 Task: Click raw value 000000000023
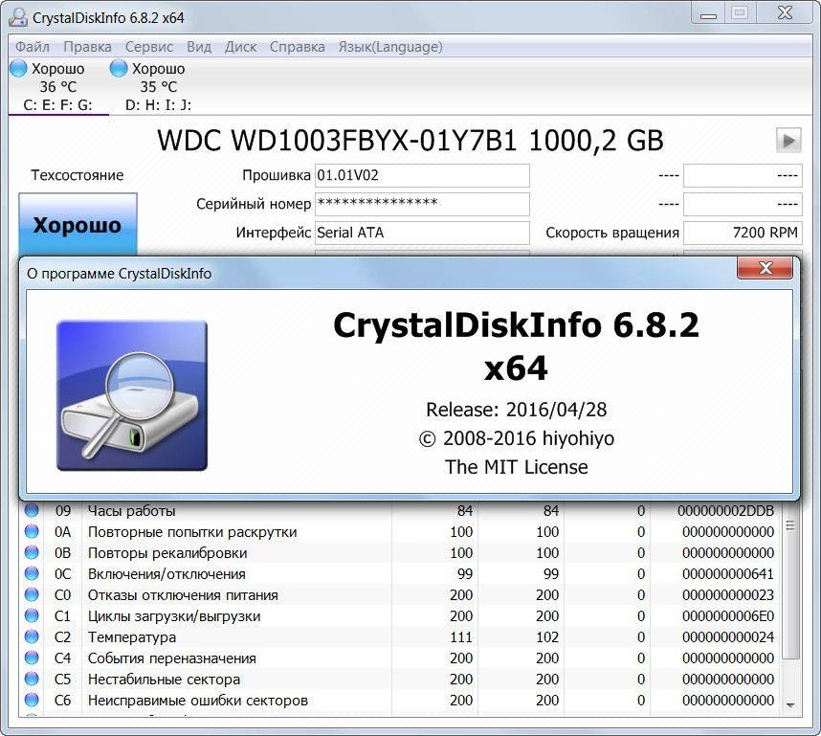728,595
